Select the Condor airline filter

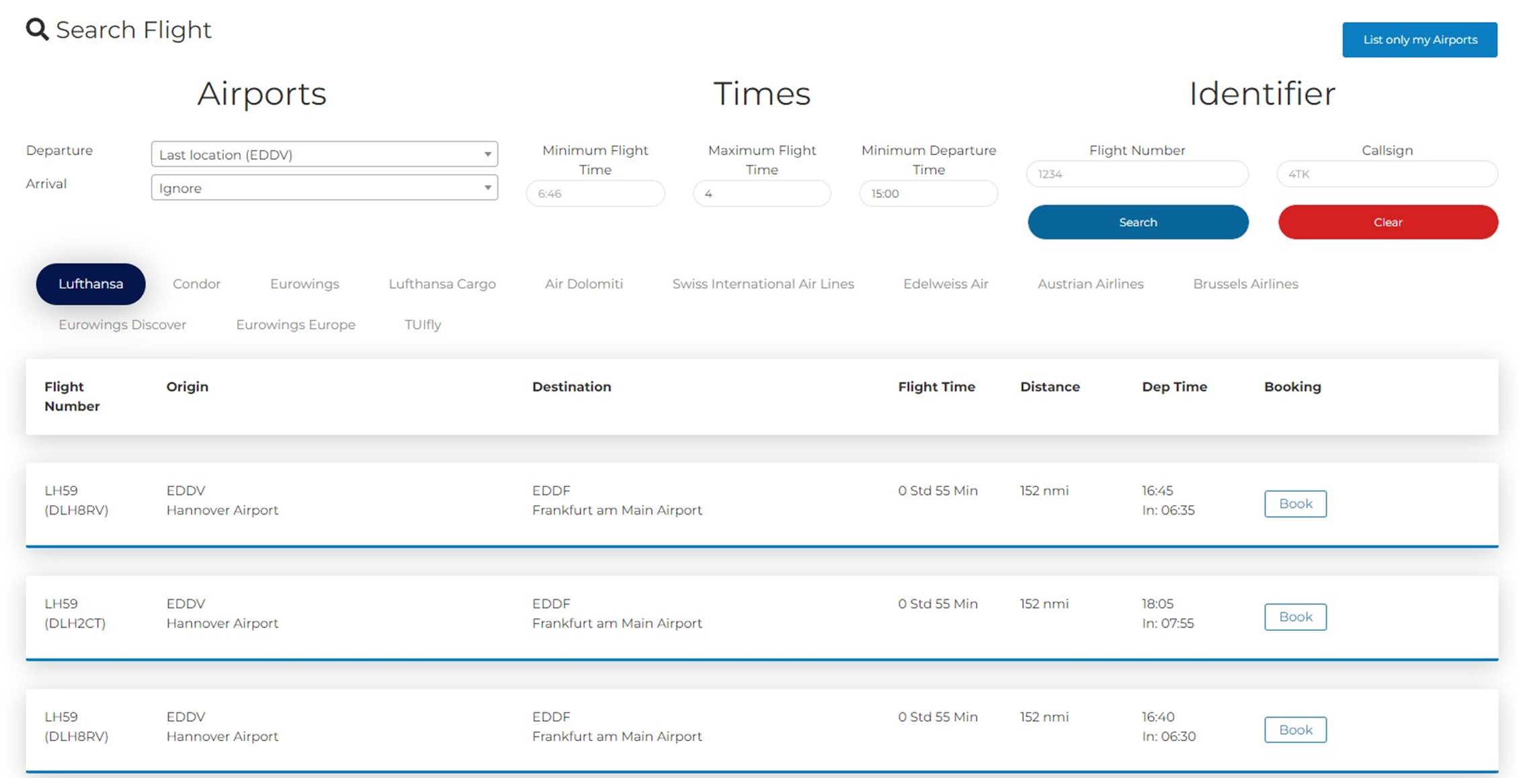(x=196, y=284)
